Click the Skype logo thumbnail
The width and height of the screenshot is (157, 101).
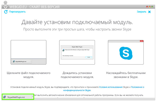[x=126, y=52]
